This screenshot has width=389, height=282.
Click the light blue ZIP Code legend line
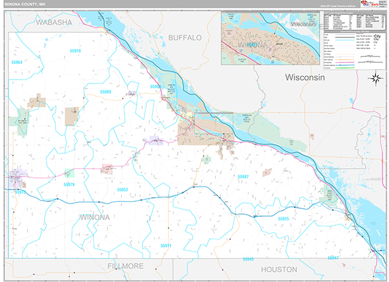pos(345,40)
